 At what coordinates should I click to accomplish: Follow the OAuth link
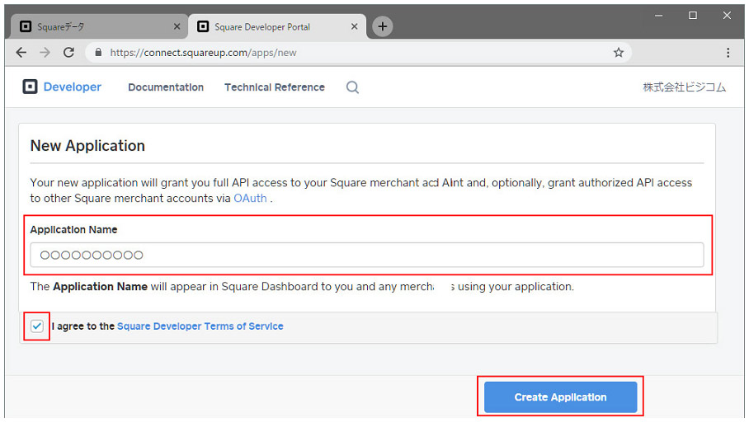point(250,198)
